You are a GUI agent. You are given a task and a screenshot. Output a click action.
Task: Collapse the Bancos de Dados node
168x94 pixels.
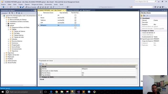click(4, 17)
